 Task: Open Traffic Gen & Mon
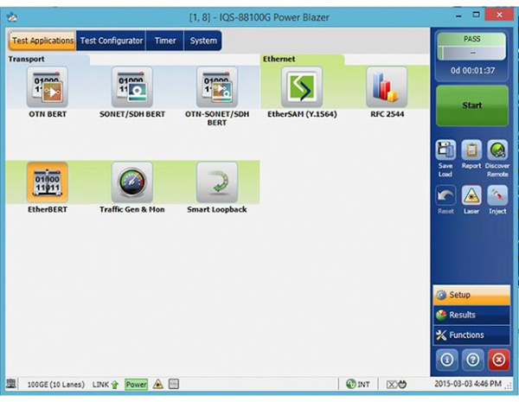[x=131, y=182]
